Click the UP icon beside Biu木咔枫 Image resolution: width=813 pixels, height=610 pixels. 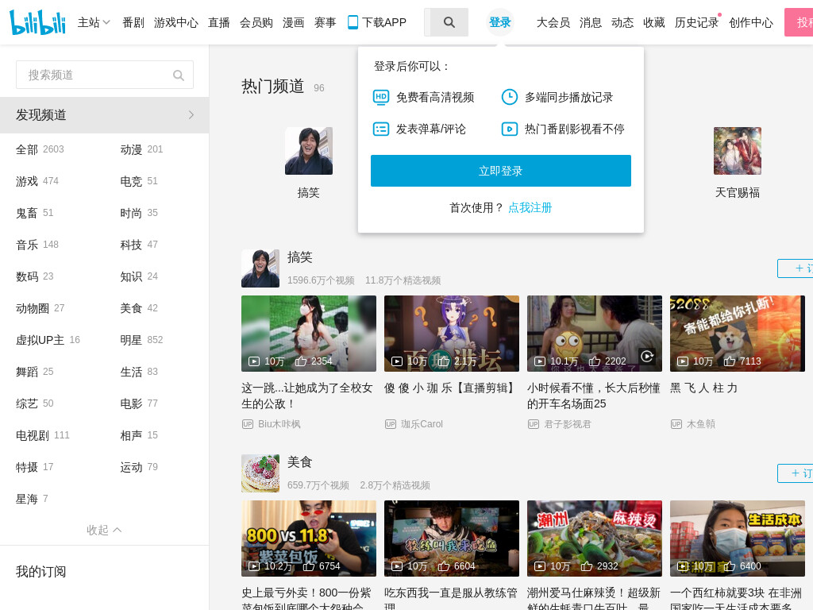[248, 424]
